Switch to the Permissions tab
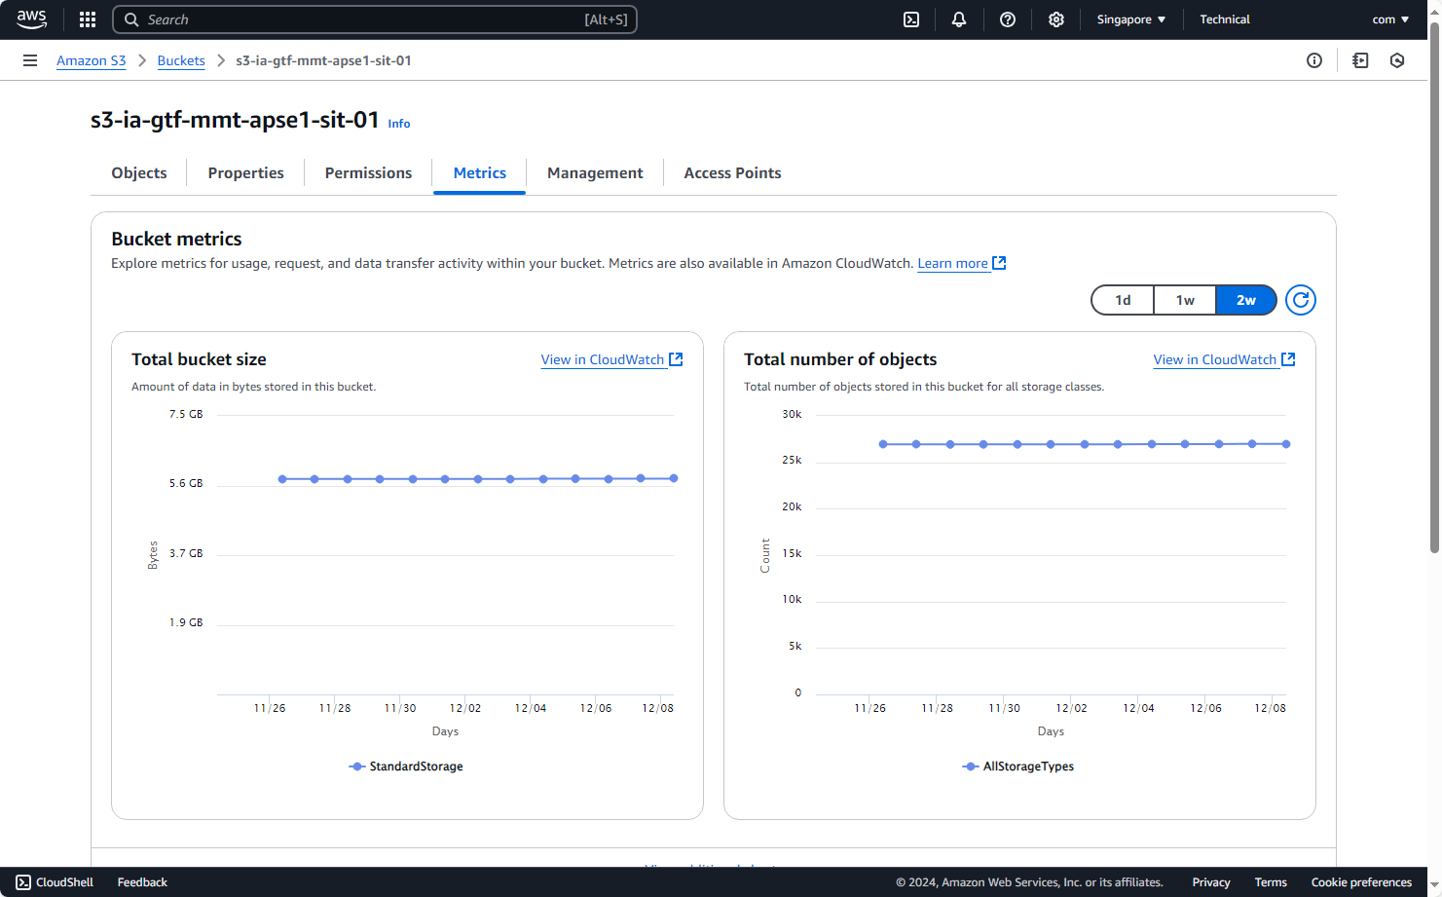This screenshot has width=1442, height=897. (x=368, y=172)
